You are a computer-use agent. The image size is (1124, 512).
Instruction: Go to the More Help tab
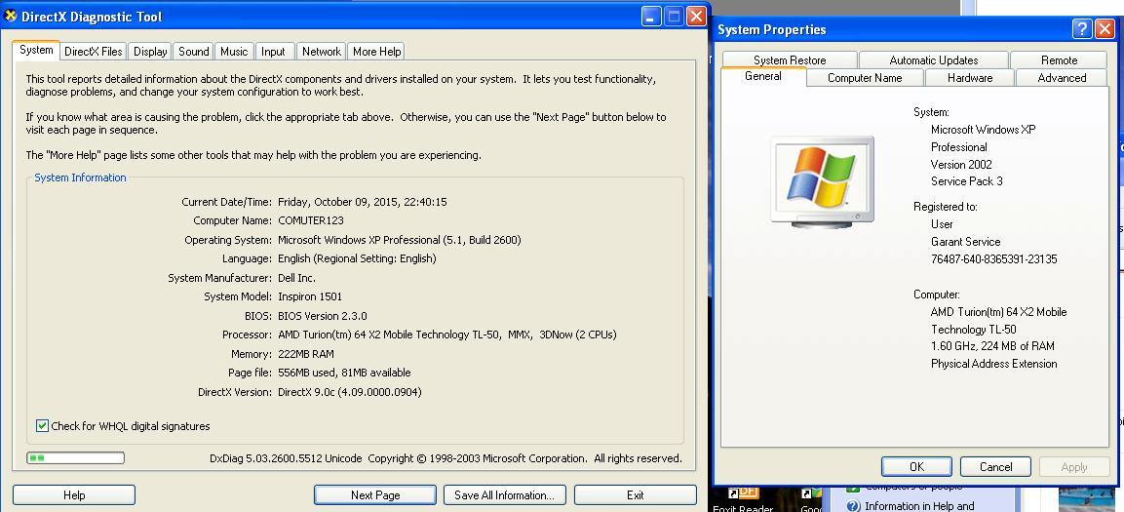(x=376, y=52)
